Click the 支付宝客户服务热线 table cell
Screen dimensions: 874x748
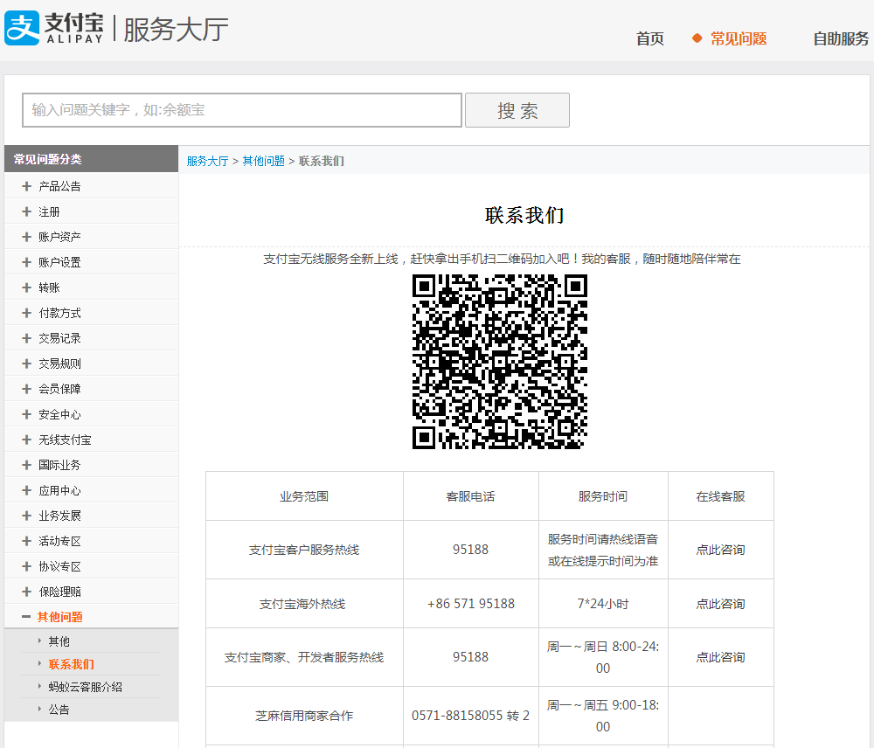click(x=304, y=551)
